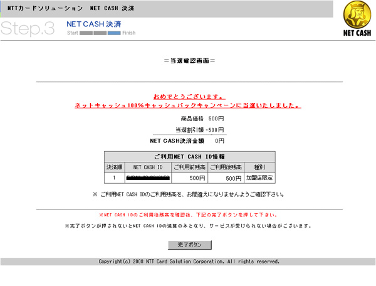
Task: Click the ご利用後残高 column header
Action: pos(226,167)
